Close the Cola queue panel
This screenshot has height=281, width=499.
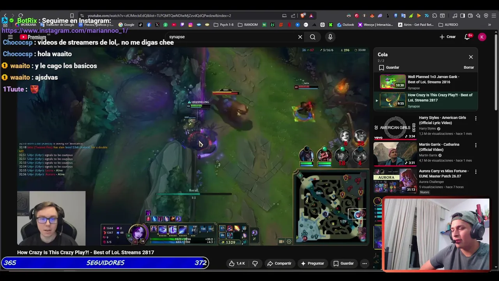click(x=471, y=57)
